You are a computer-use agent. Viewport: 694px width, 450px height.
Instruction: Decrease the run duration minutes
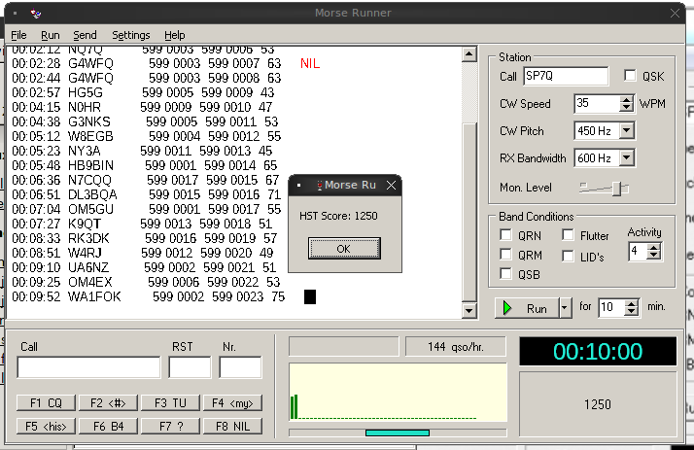(633, 312)
